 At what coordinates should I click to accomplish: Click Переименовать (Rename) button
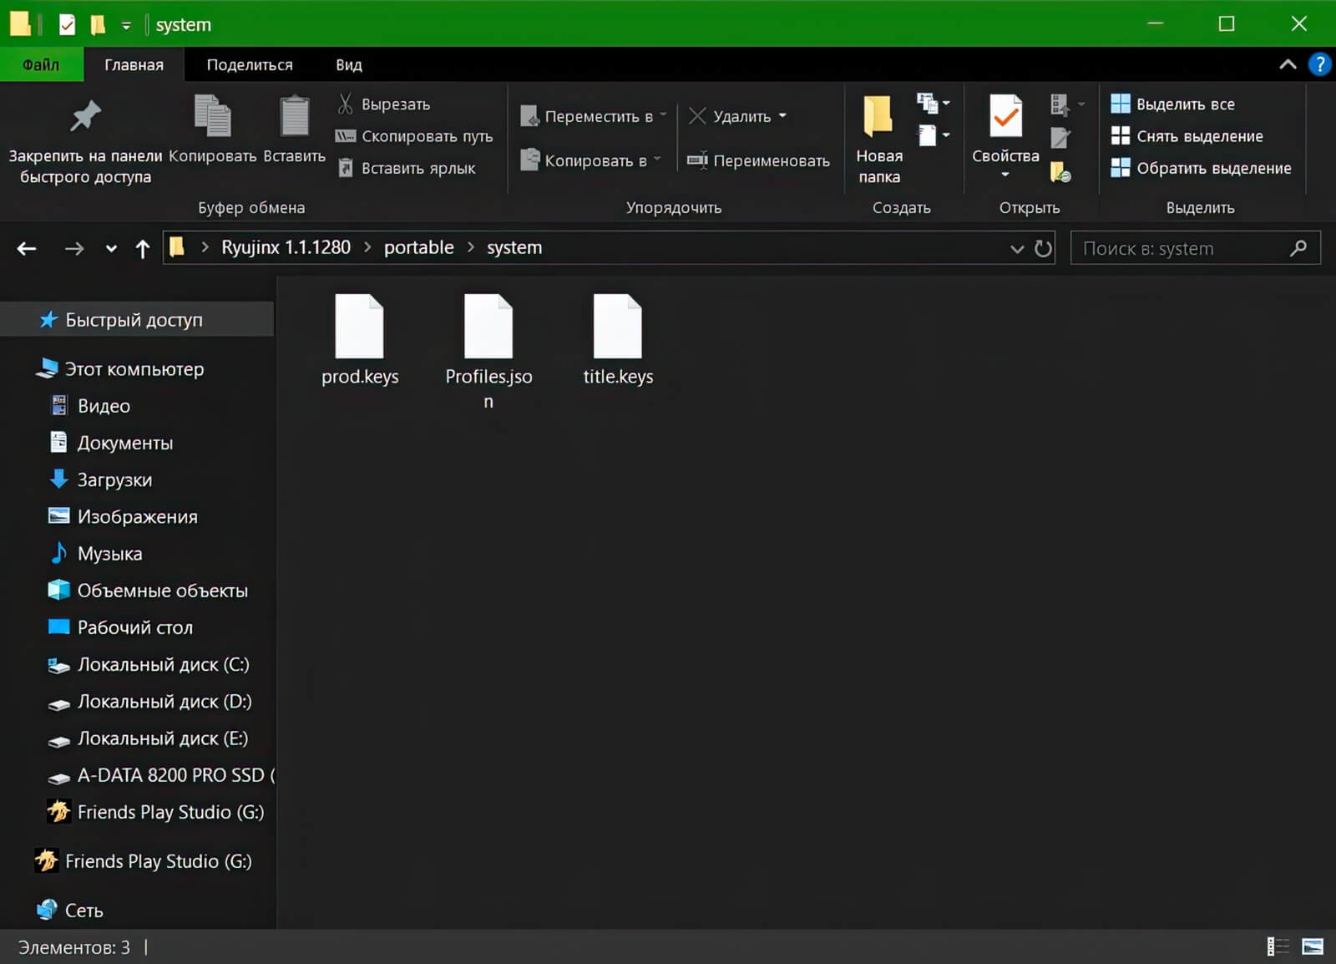click(758, 160)
